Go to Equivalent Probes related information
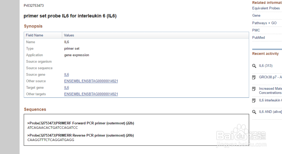The height and width of the screenshot is (154, 282). [x=266, y=8]
